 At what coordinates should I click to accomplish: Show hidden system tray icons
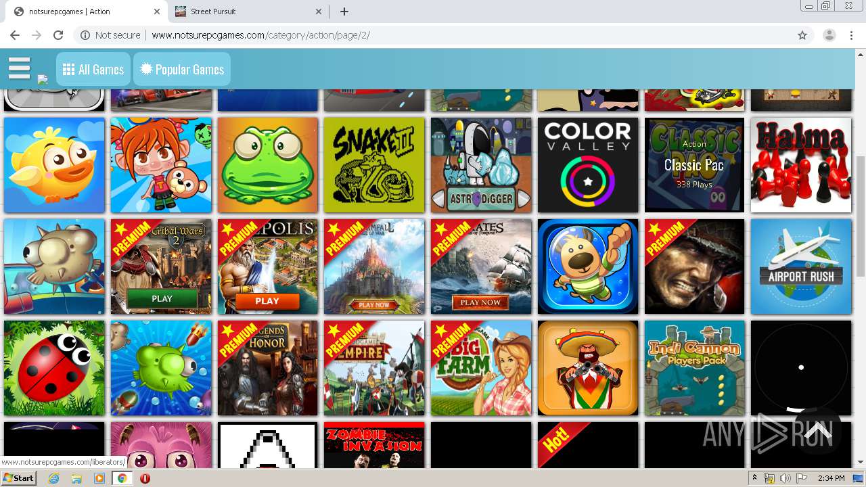pyautogui.click(x=754, y=478)
